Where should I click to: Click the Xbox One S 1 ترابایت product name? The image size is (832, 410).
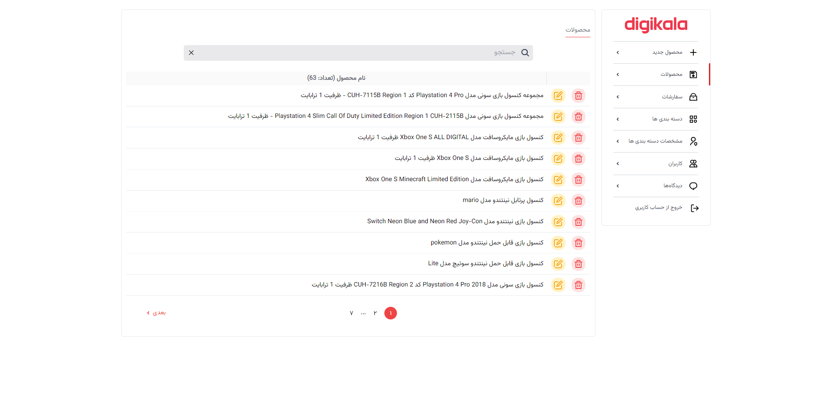469,158
